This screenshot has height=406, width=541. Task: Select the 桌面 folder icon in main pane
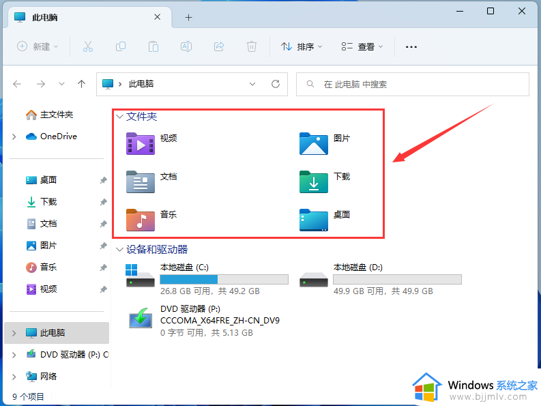(x=314, y=220)
